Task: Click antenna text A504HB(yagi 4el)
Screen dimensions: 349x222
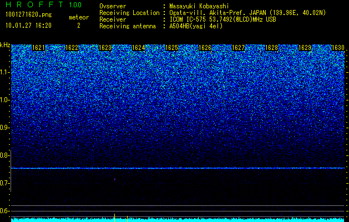Action: click(196, 26)
